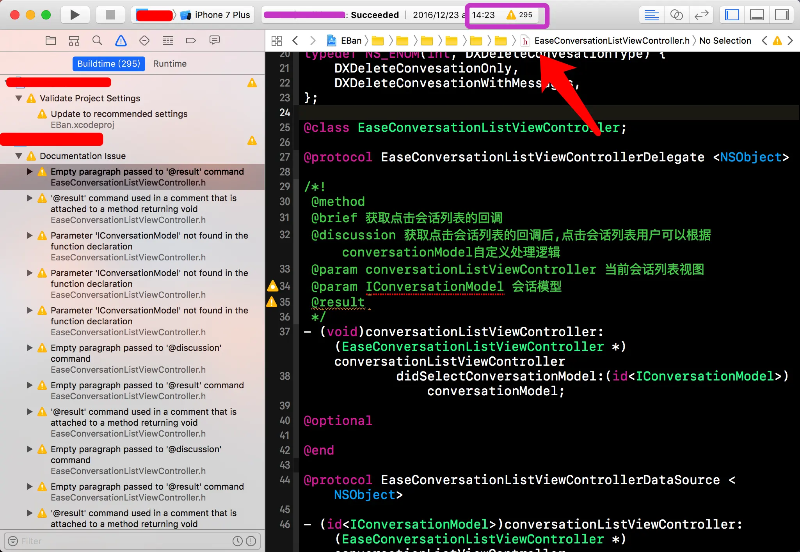Screen dimensions: 800x552
Task: Select the Buildtime (295) tab
Action: (108, 64)
